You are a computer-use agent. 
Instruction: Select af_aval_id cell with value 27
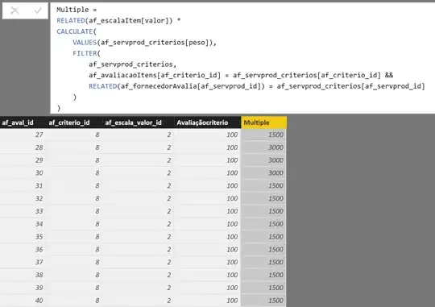23,135
